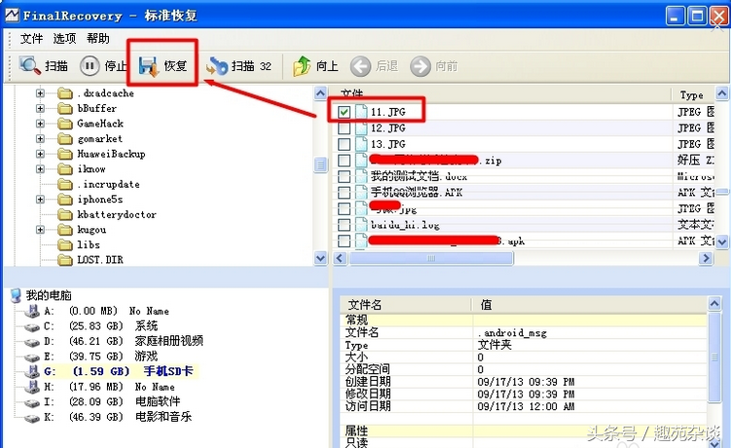Viewport: 731px width, 448px height.
Task: Open the 选项 menu
Action: 64,38
